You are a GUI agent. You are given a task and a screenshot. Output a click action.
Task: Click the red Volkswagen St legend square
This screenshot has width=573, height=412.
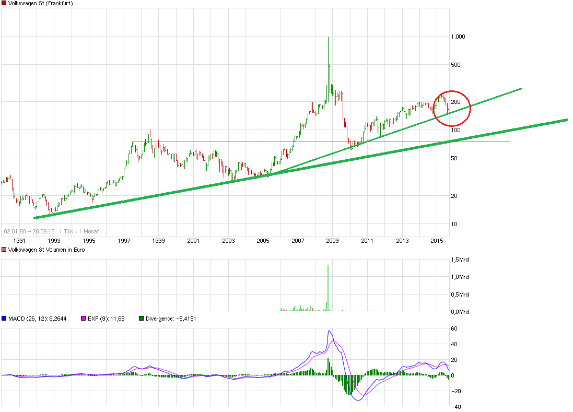pos(5,3)
